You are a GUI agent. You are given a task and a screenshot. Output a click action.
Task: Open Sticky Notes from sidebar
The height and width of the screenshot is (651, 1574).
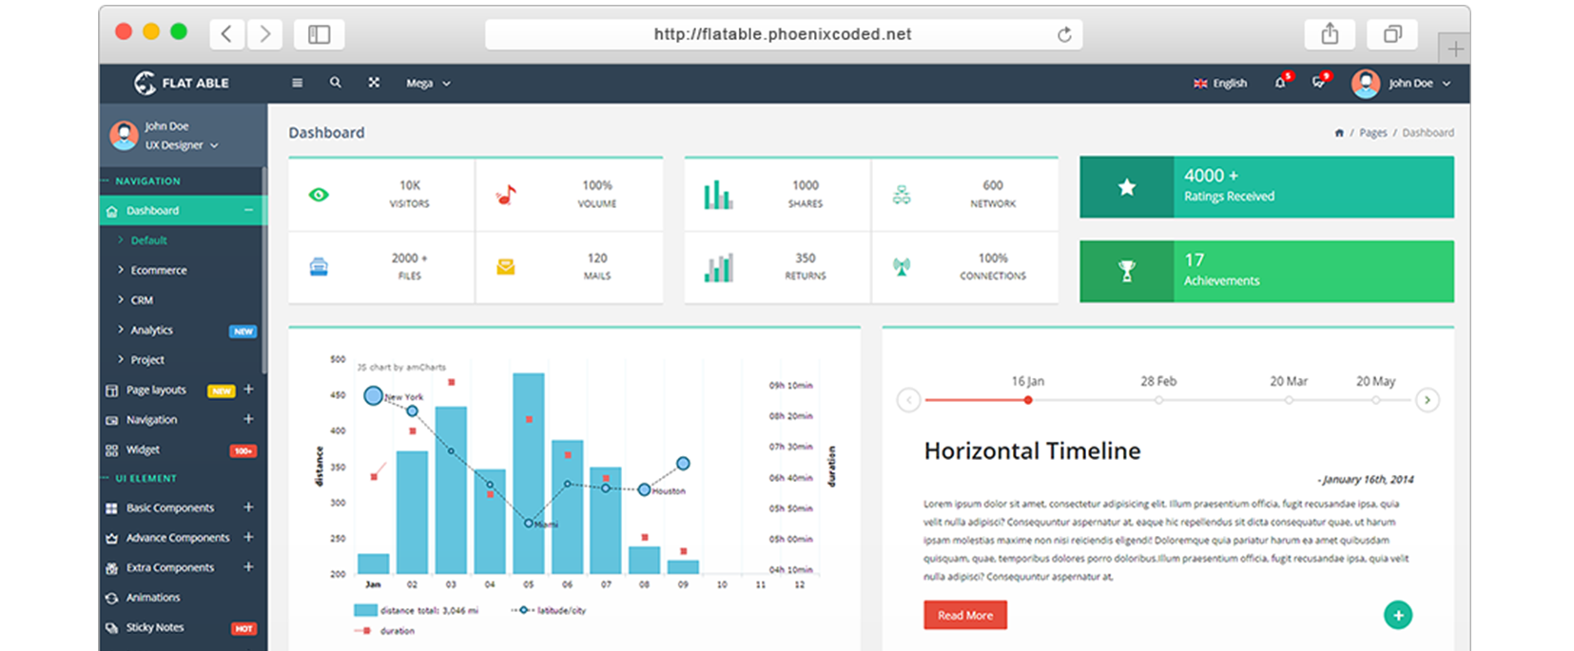click(x=155, y=627)
